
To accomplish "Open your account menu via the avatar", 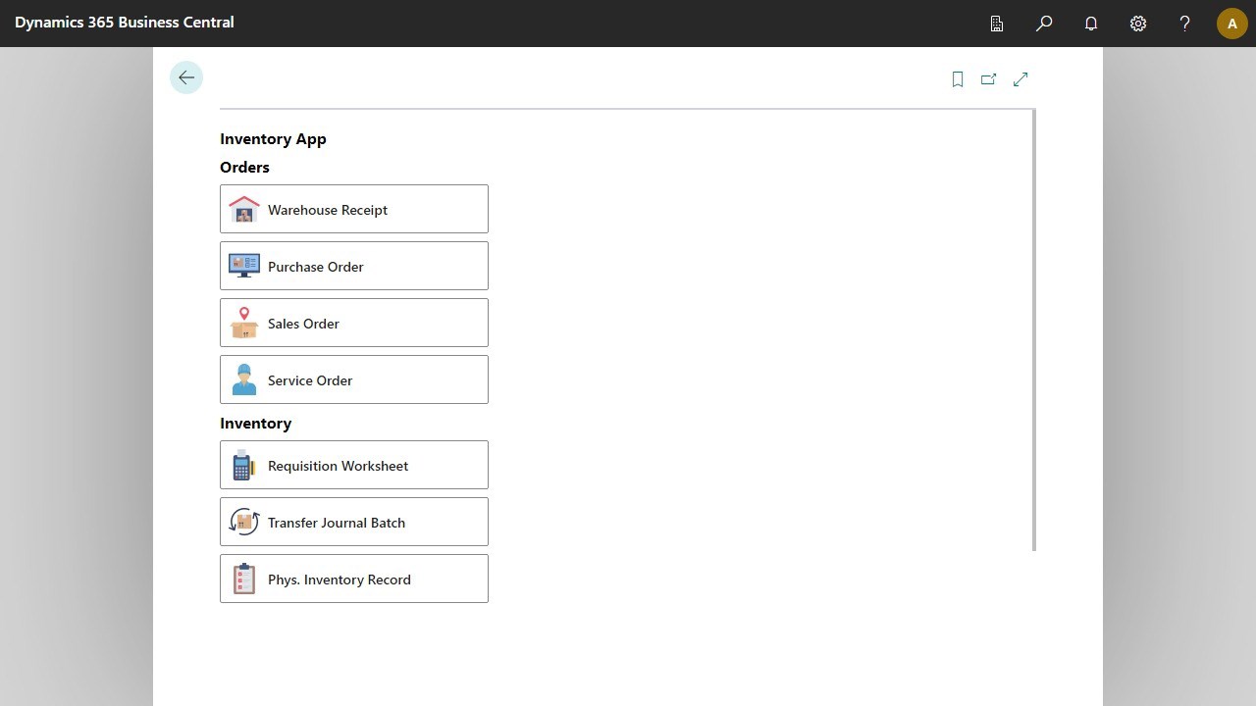I will [1231, 23].
